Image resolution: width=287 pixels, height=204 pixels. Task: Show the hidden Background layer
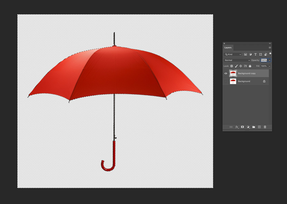point(226,81)
